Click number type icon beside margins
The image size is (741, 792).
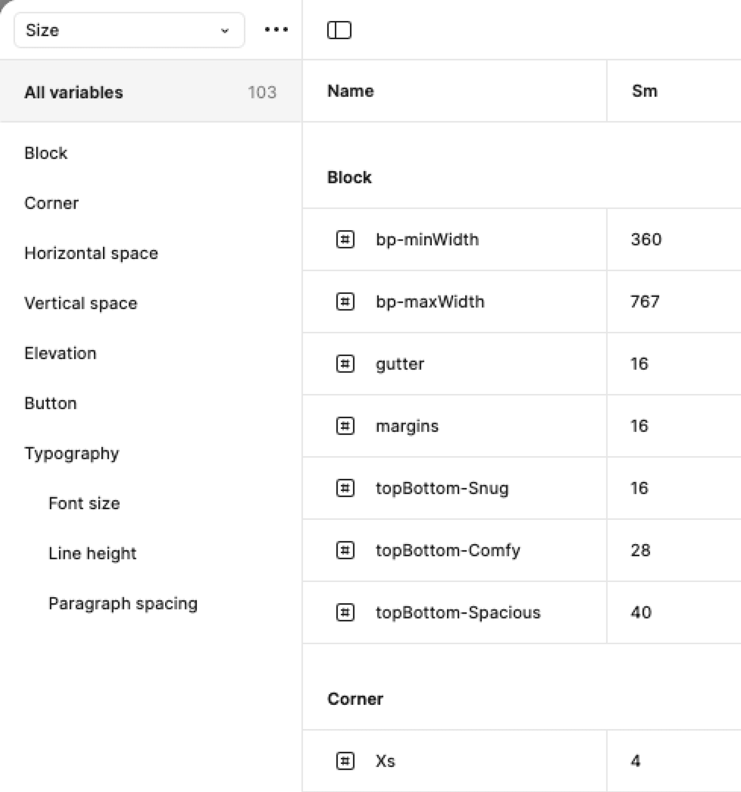pos(345,426)
